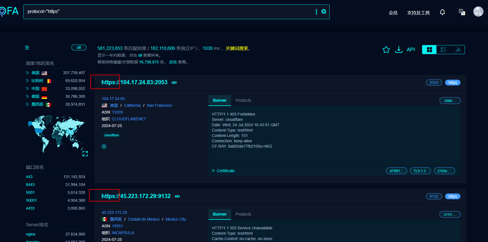Open the 支持及工具 menu

point(418,13)
